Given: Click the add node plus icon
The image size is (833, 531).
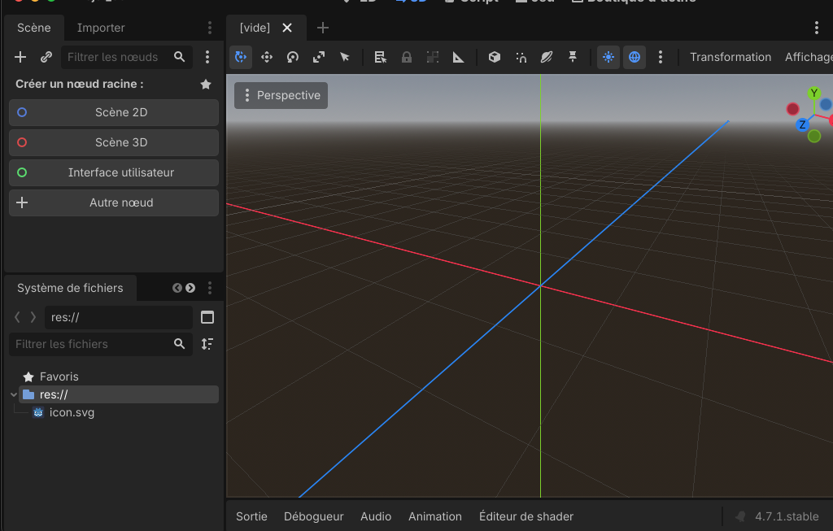Looking at the screenshot, I should pos(20,57).
